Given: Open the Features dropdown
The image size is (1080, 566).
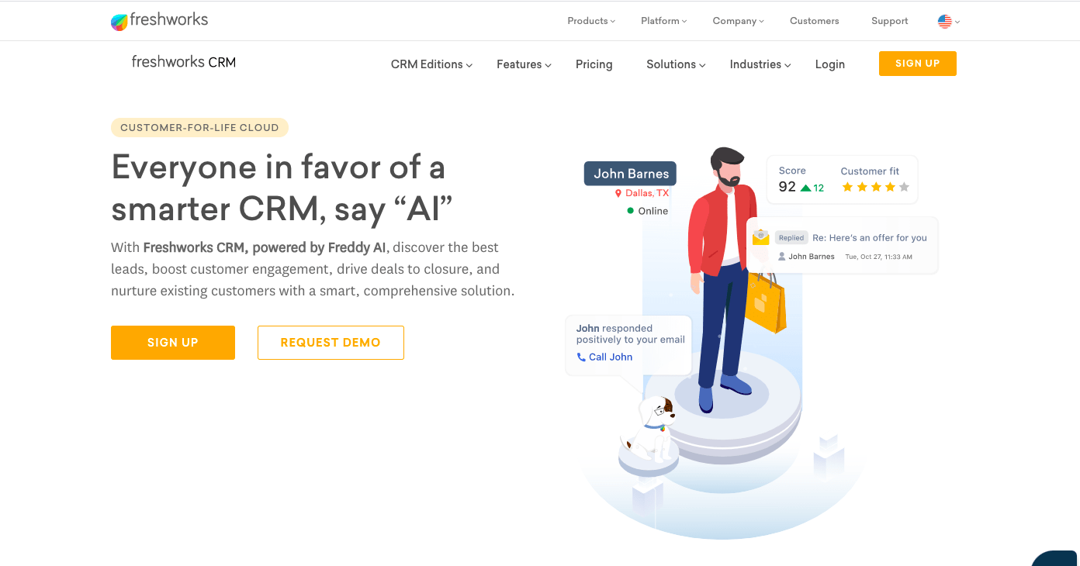Looking at the screenshot, I should [524, 64].
